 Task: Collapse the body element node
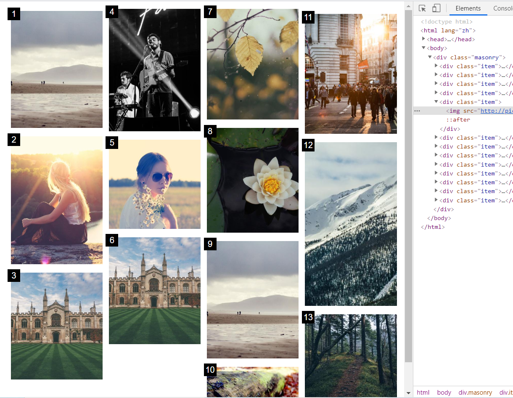(424, 48)
